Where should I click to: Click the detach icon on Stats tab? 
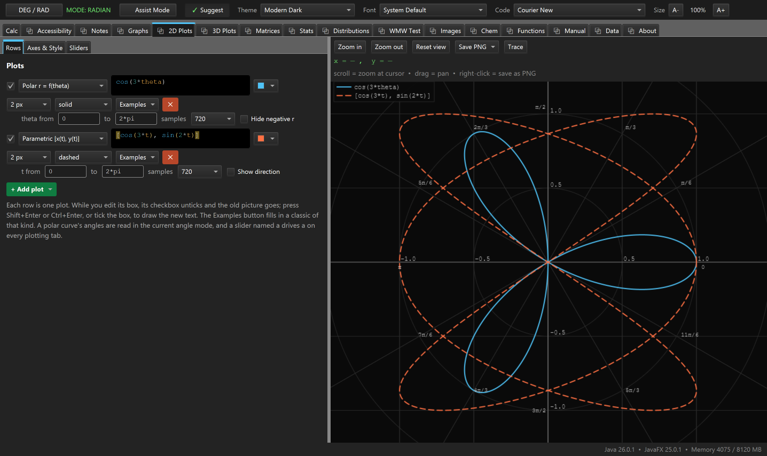point(292,31)
